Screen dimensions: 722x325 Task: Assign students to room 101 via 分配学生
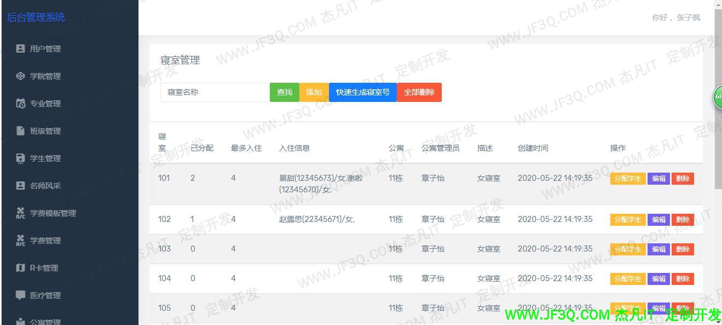pyautogui.click(x=627, y=179)
